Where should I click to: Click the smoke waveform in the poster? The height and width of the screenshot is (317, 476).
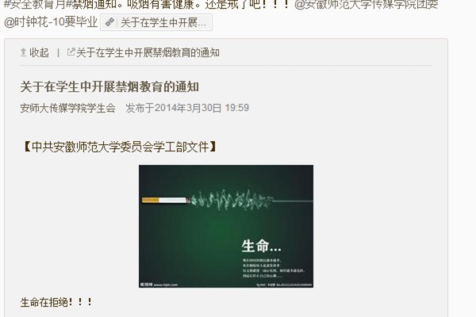232,200
